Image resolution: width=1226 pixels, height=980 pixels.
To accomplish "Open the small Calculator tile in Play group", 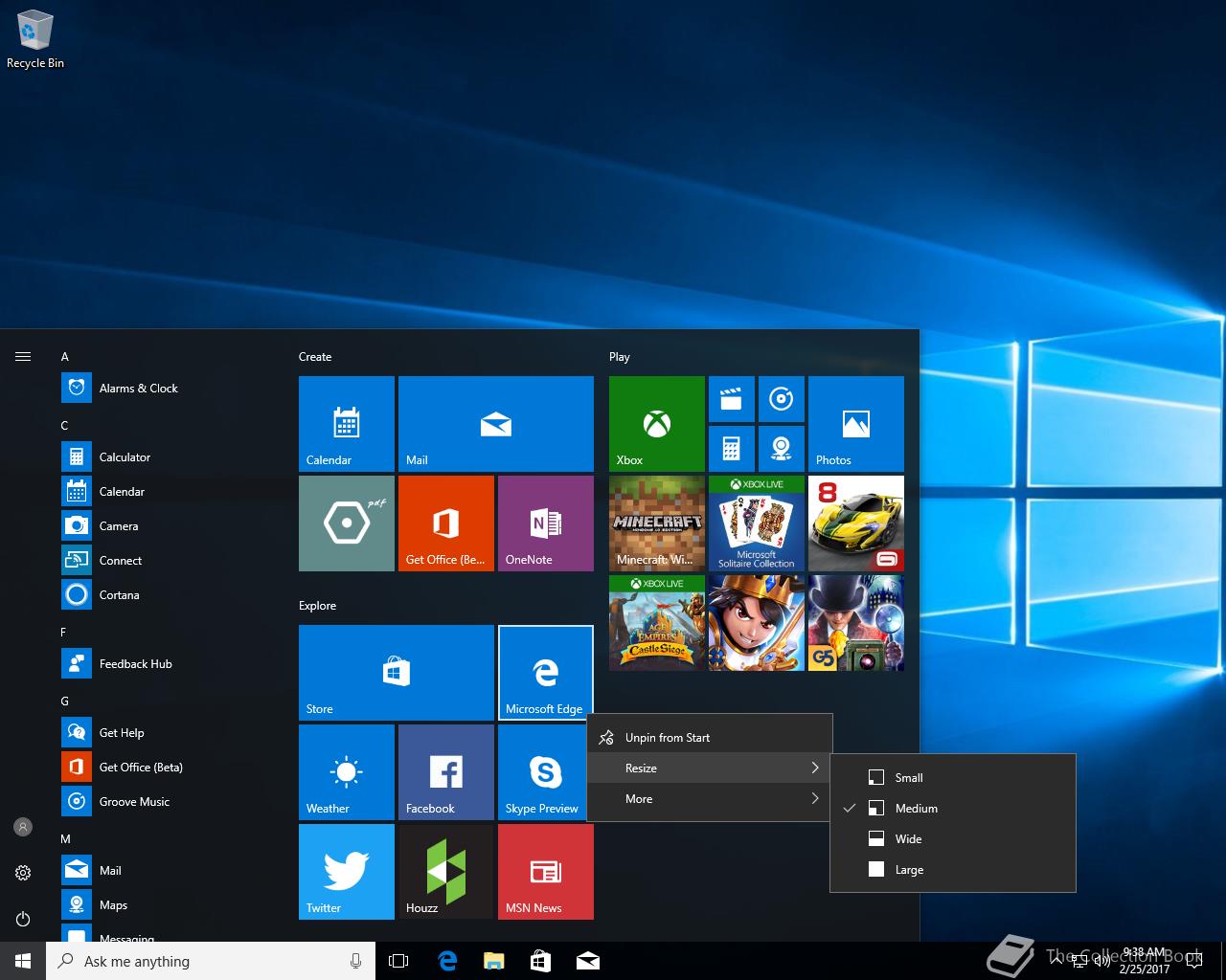I will click(x=732, y=449).
